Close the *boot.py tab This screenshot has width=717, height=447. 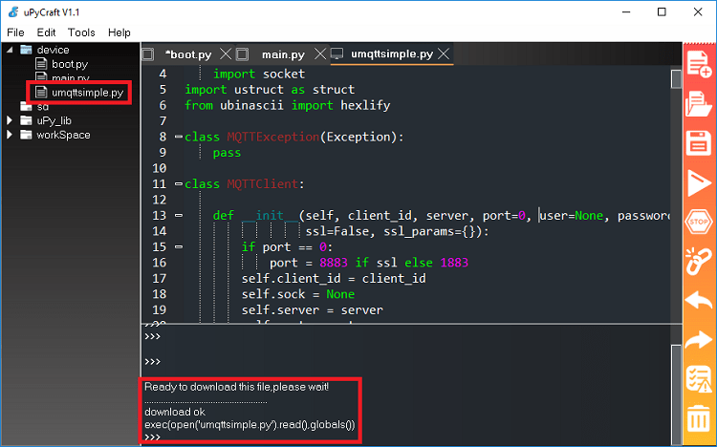tap(225, 54)
